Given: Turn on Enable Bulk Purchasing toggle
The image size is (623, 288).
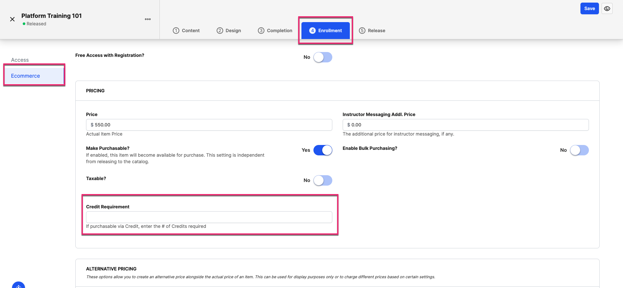Looking at the screenshot, I should pos(579,150).
